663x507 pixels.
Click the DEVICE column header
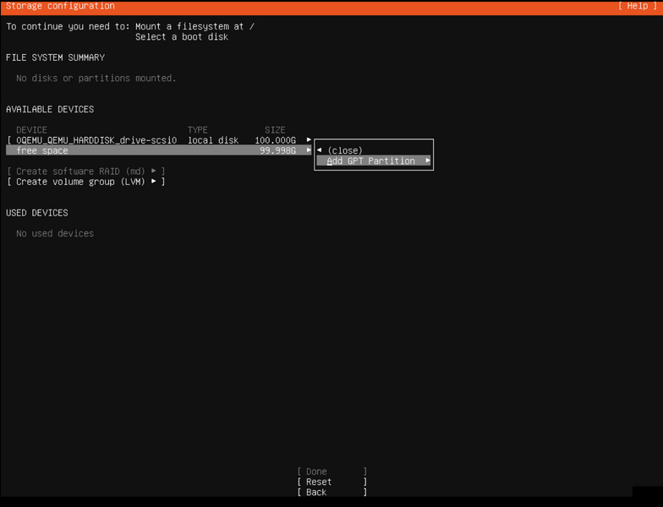[x=32, y=130]
